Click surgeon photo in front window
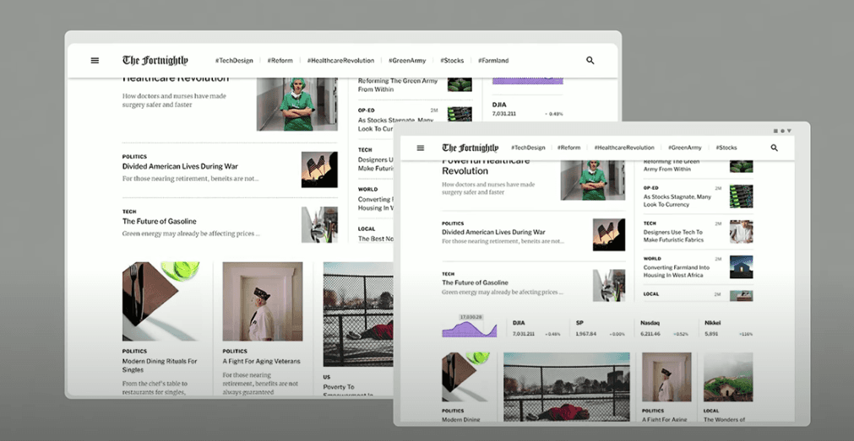 coord(593,180)
